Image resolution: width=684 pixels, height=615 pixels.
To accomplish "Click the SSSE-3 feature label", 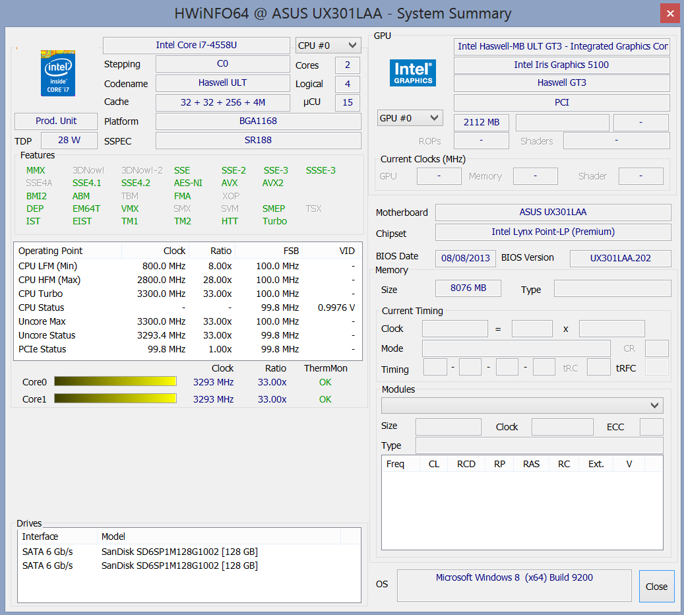I will point(321,170).
